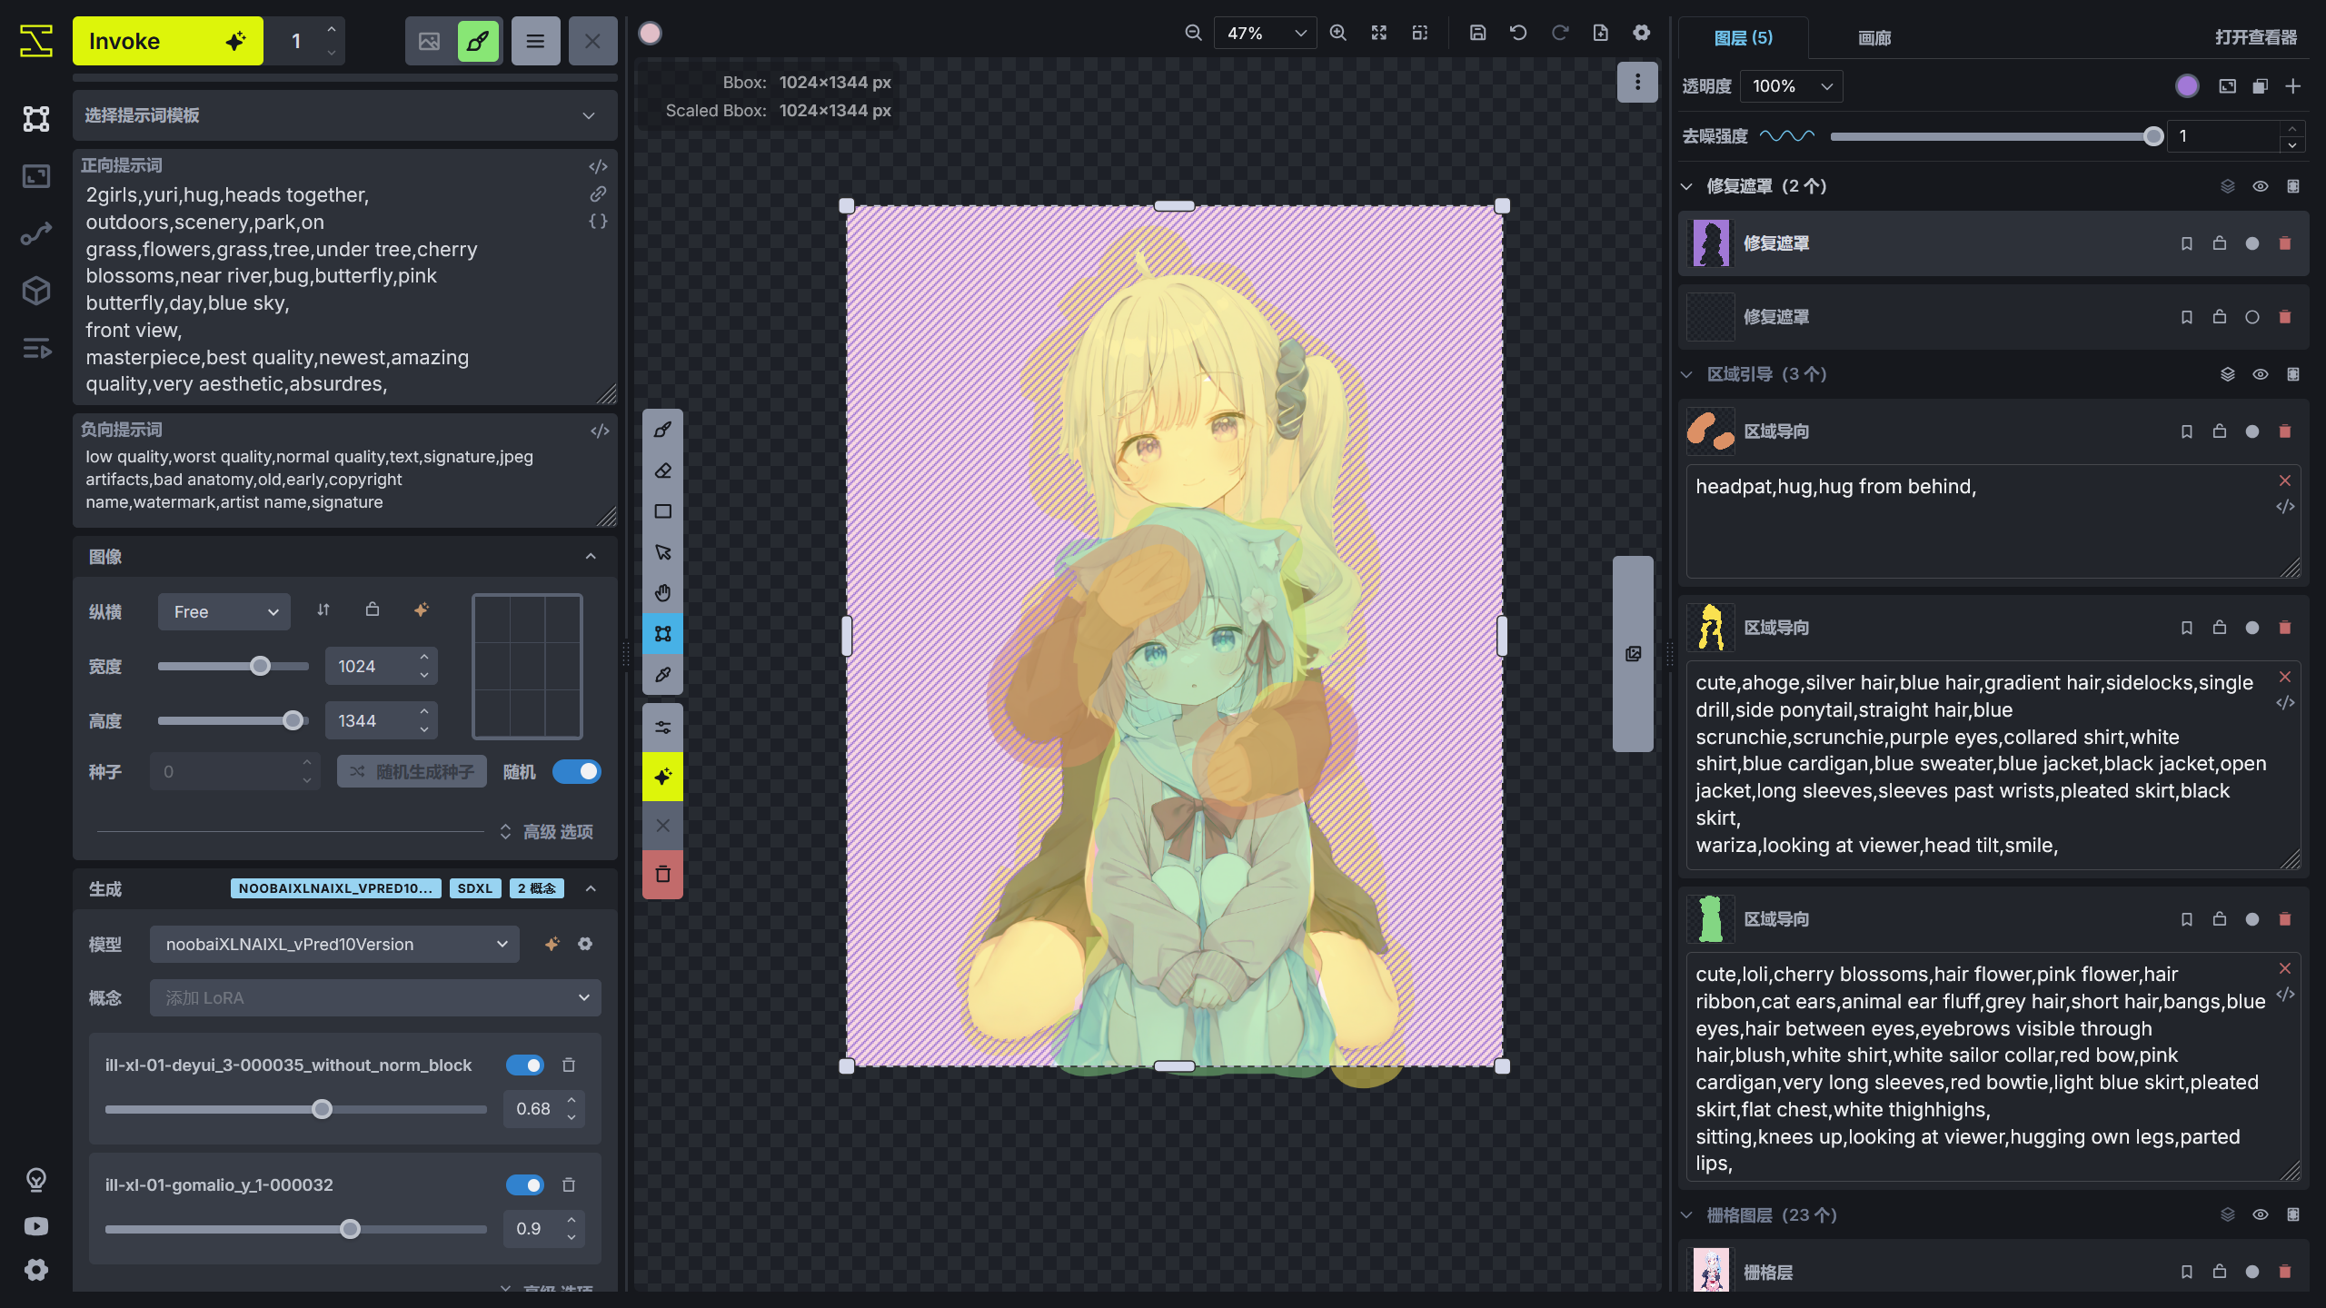Save the canvas to gallery
The width and height of the screenshot is (2326, 1308).
pyautogui.click(x=1477, y=32)
